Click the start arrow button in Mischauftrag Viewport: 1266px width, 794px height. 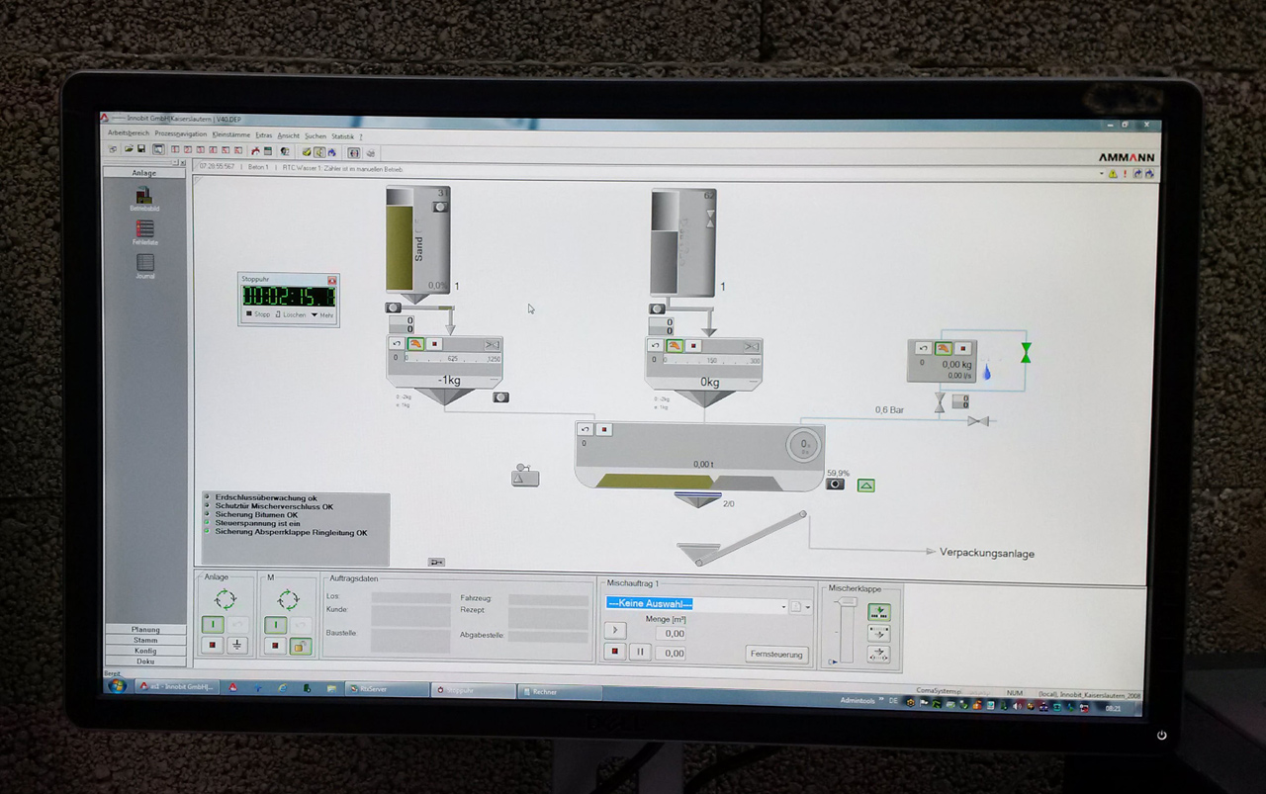point(615,630)
